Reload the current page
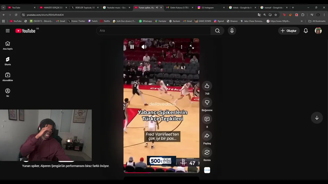The width and height of the screenshot is (328, 184). [x=16, y=15]
